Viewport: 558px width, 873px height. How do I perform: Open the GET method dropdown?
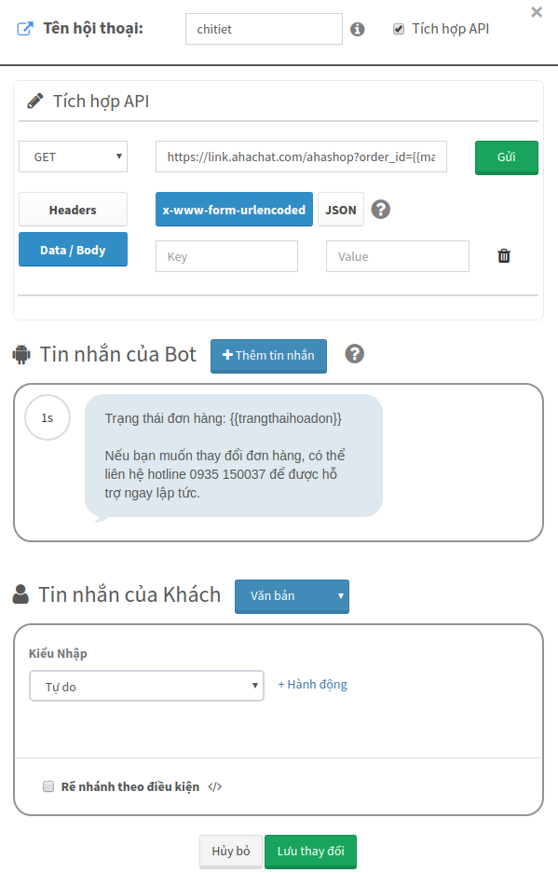[x=73, y=157]
